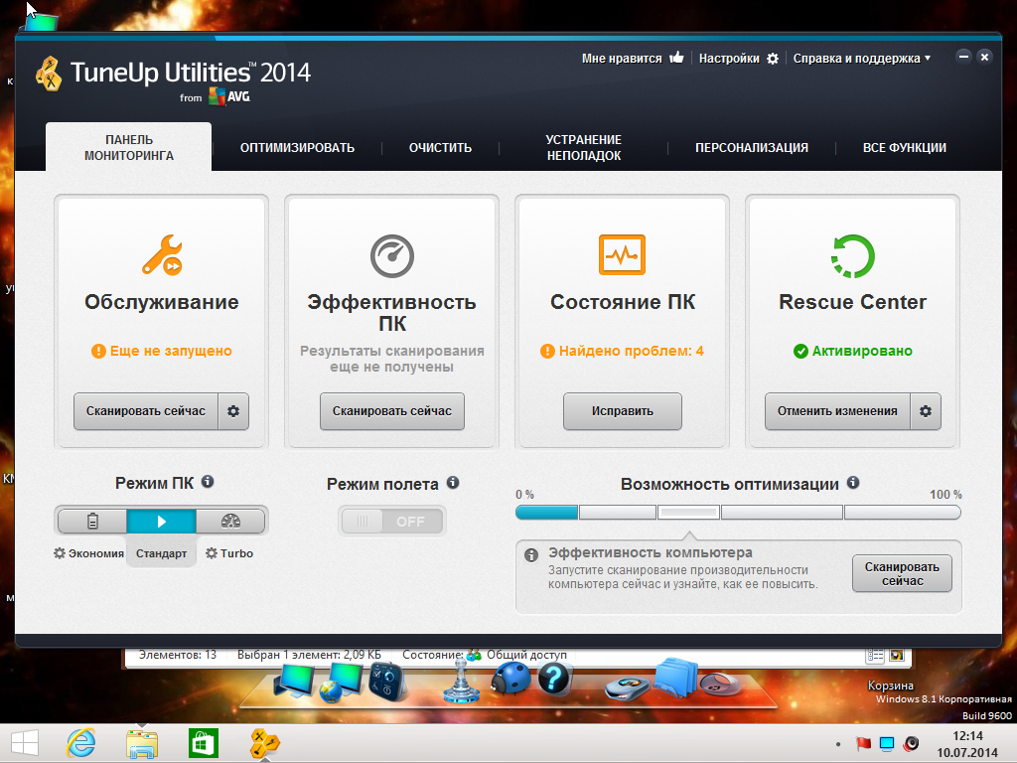This screenshot has width=1017, height=763.
Task: Click the Windows Start button
Action: (25, 743)
